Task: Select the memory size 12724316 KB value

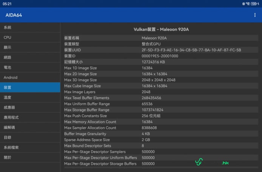Action: [153, 62]
